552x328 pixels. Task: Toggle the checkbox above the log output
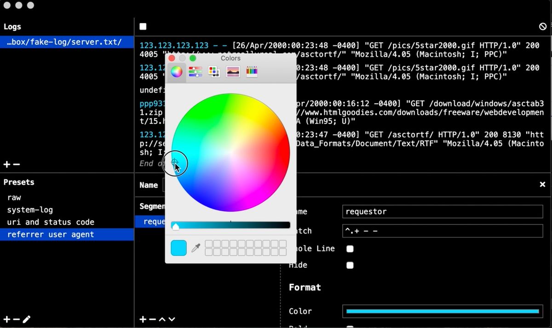pos(143,27)
